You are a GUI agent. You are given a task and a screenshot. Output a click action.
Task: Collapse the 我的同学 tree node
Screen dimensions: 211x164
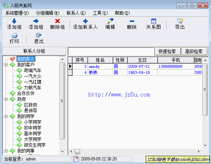(6, 116)
